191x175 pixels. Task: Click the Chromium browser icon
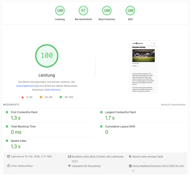tap(130, 166)
